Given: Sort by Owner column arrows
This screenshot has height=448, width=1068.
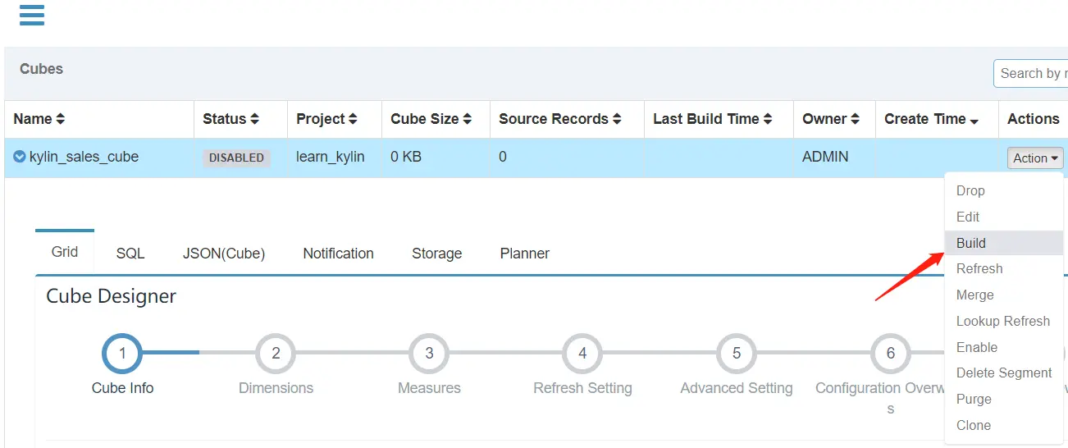Looking at the screenshot, I should (855, 120).
